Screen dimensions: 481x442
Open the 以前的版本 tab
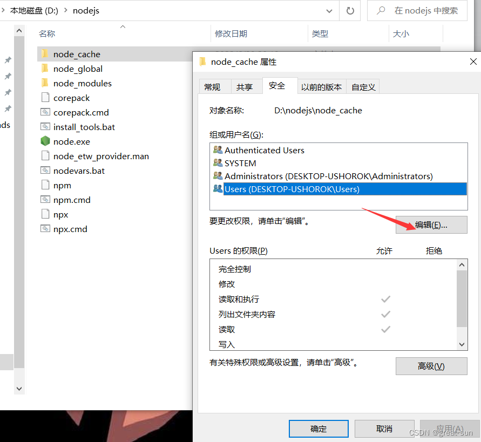click(x=321, y=87)
